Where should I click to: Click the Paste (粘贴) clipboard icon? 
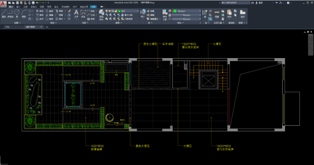coord(229,14)
